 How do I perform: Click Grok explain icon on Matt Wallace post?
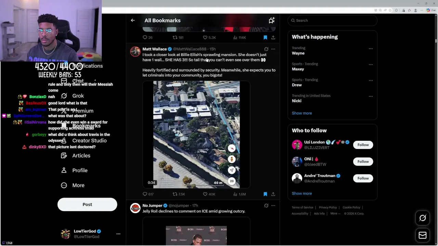click(x=266, y=49)
